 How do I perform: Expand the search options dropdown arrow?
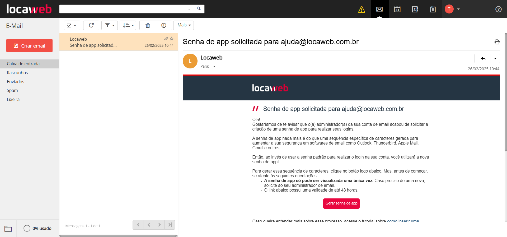(189, 9)
